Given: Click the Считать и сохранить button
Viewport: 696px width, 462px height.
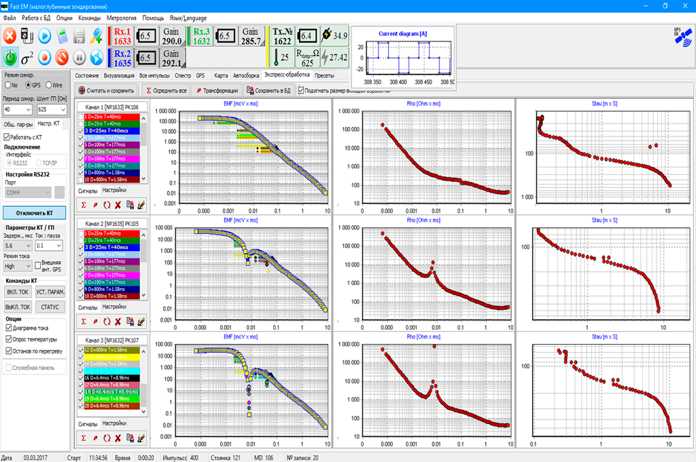Looking at the screenshot, I should coord(107,90).
